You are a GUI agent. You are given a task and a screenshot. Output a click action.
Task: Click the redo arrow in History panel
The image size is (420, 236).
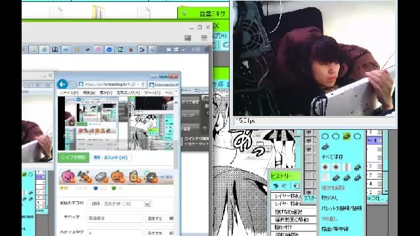pyautogui.click(x=285, y=186)
